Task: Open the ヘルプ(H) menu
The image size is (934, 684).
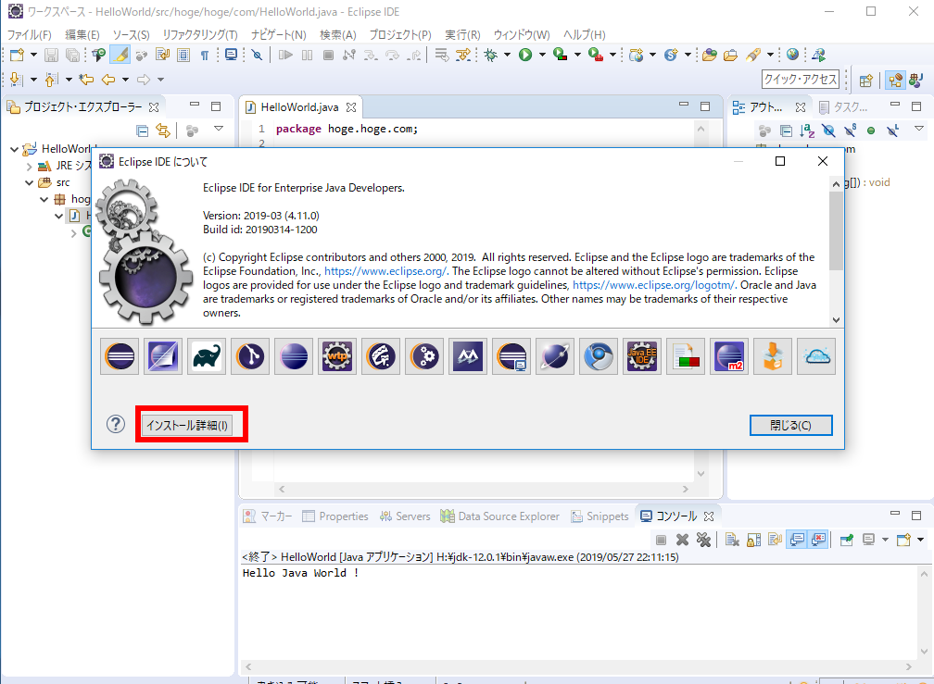Action: [x=585, y=34]
